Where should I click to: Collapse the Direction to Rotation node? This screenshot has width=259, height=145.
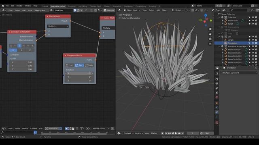point(10,32)
